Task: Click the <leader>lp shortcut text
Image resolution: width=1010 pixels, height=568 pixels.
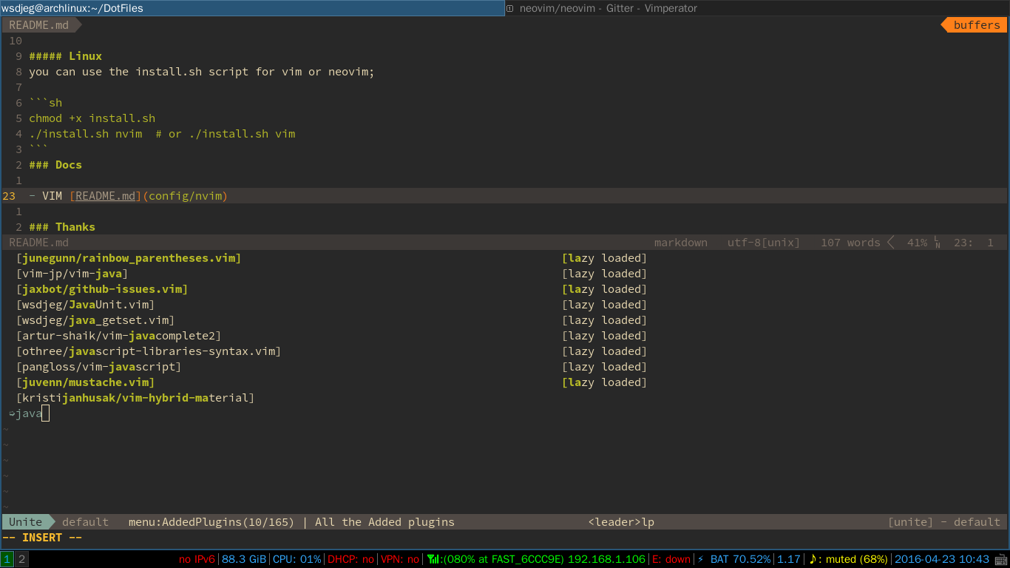Action: click(621, 522)
